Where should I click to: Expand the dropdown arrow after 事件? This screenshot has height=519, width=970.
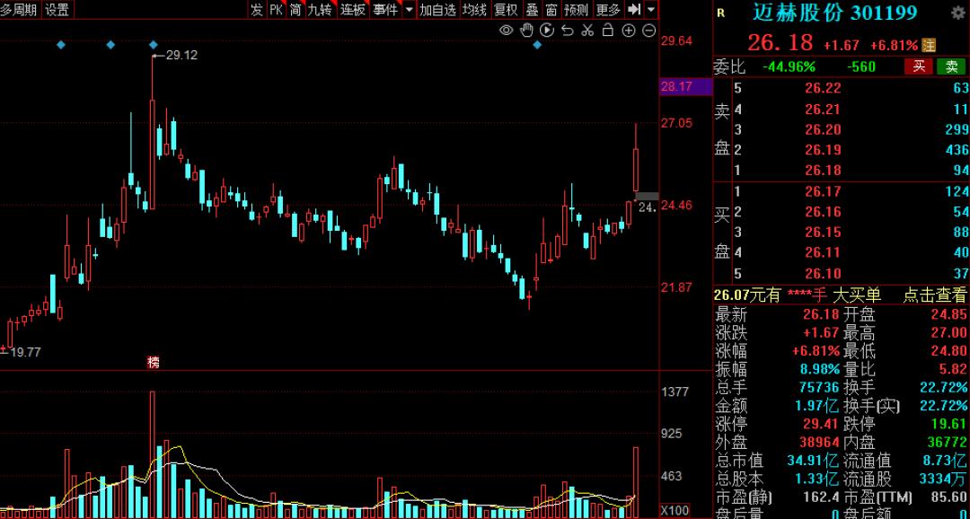coord(410,10)
